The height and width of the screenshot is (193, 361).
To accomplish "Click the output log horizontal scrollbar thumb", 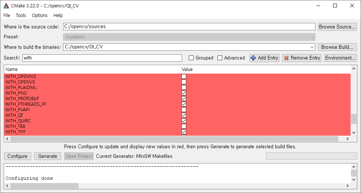I will 45,186.
